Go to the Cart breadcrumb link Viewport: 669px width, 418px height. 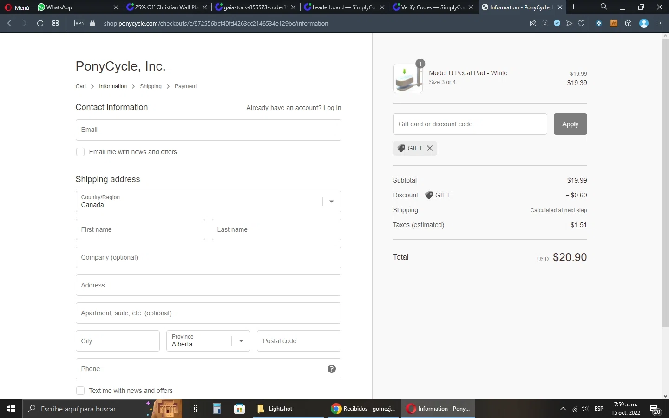81,86
